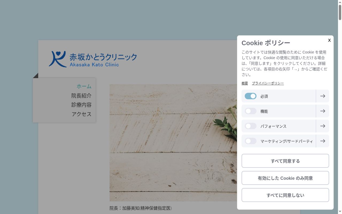
Task: Click the page vertical scrollbar thumb
Action: tap(340, 13)
